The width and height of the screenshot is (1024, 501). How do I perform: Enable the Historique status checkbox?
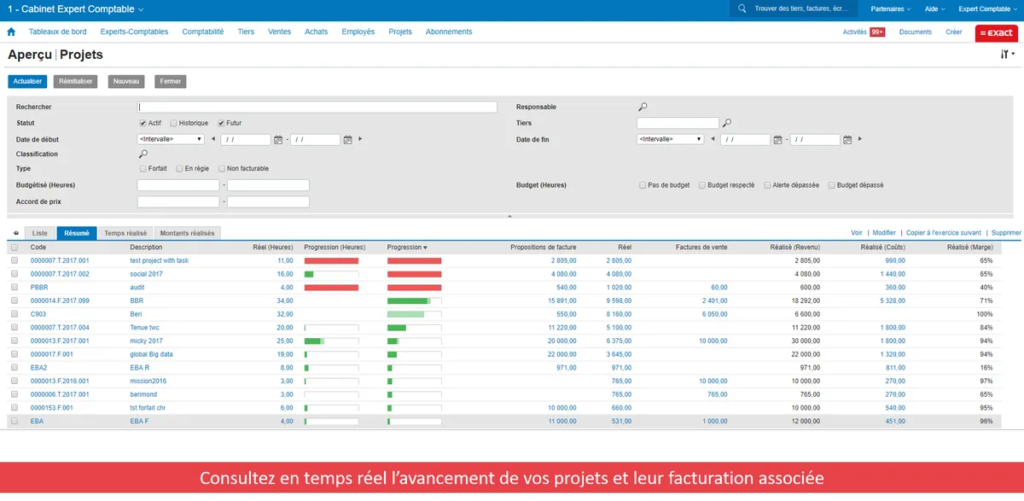pyautogui.click(x=173, y=123)
